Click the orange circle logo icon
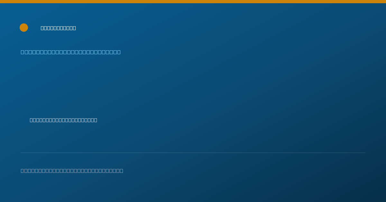The image size is (386, 202). click(x=24, y=28)
